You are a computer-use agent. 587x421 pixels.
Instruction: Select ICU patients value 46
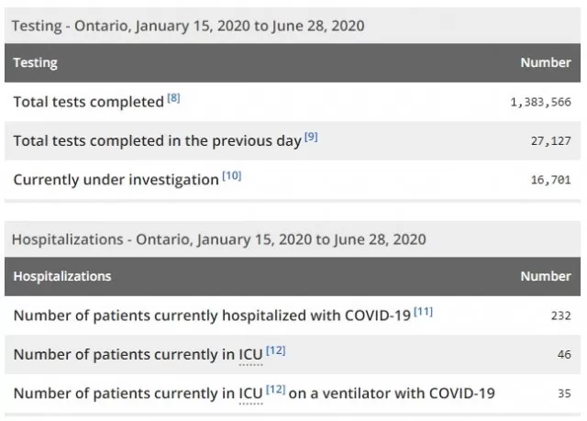565,355
